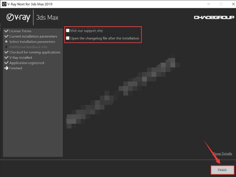Click the bullet beside Select installation parameters
This screenshot has width=236, height=177.
(6, 42)
